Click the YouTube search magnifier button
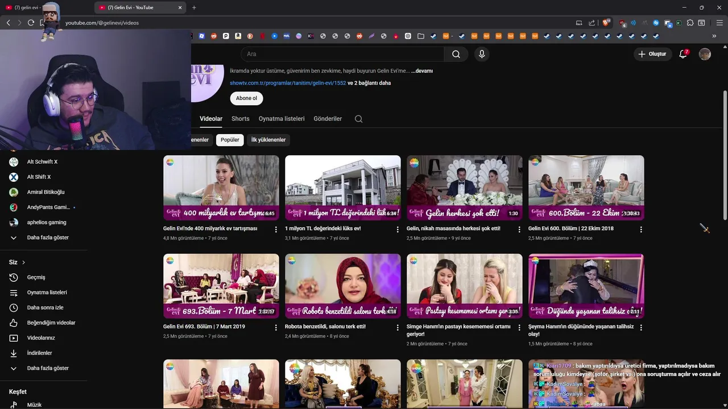This screenshot has height=409, width=728. pos(456,54)
